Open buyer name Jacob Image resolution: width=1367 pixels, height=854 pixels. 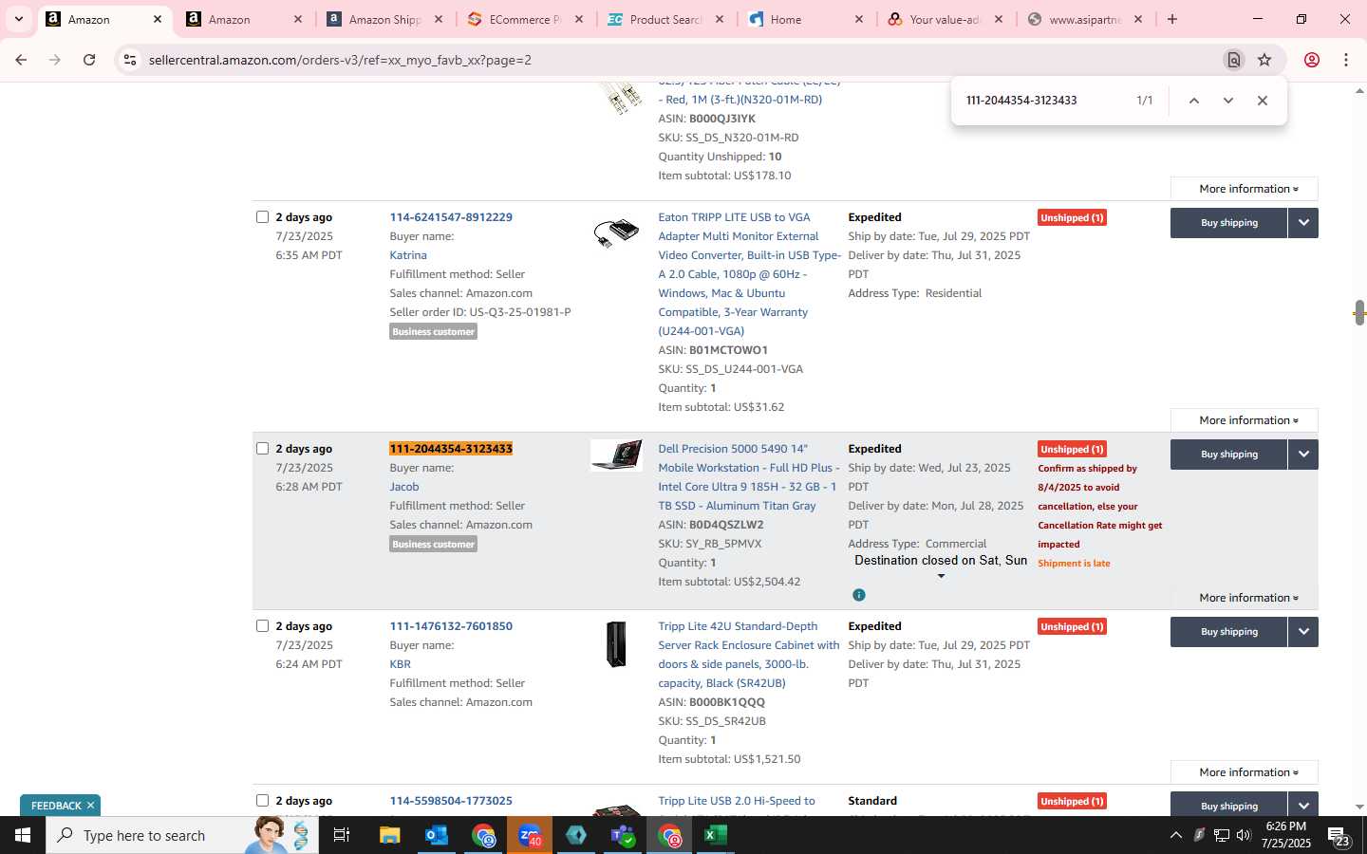click(404, 487)
